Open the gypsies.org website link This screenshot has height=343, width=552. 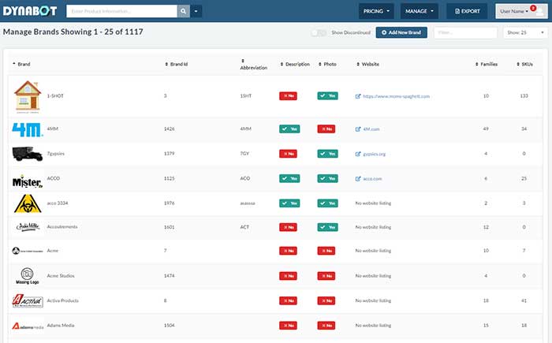point(374,154)
